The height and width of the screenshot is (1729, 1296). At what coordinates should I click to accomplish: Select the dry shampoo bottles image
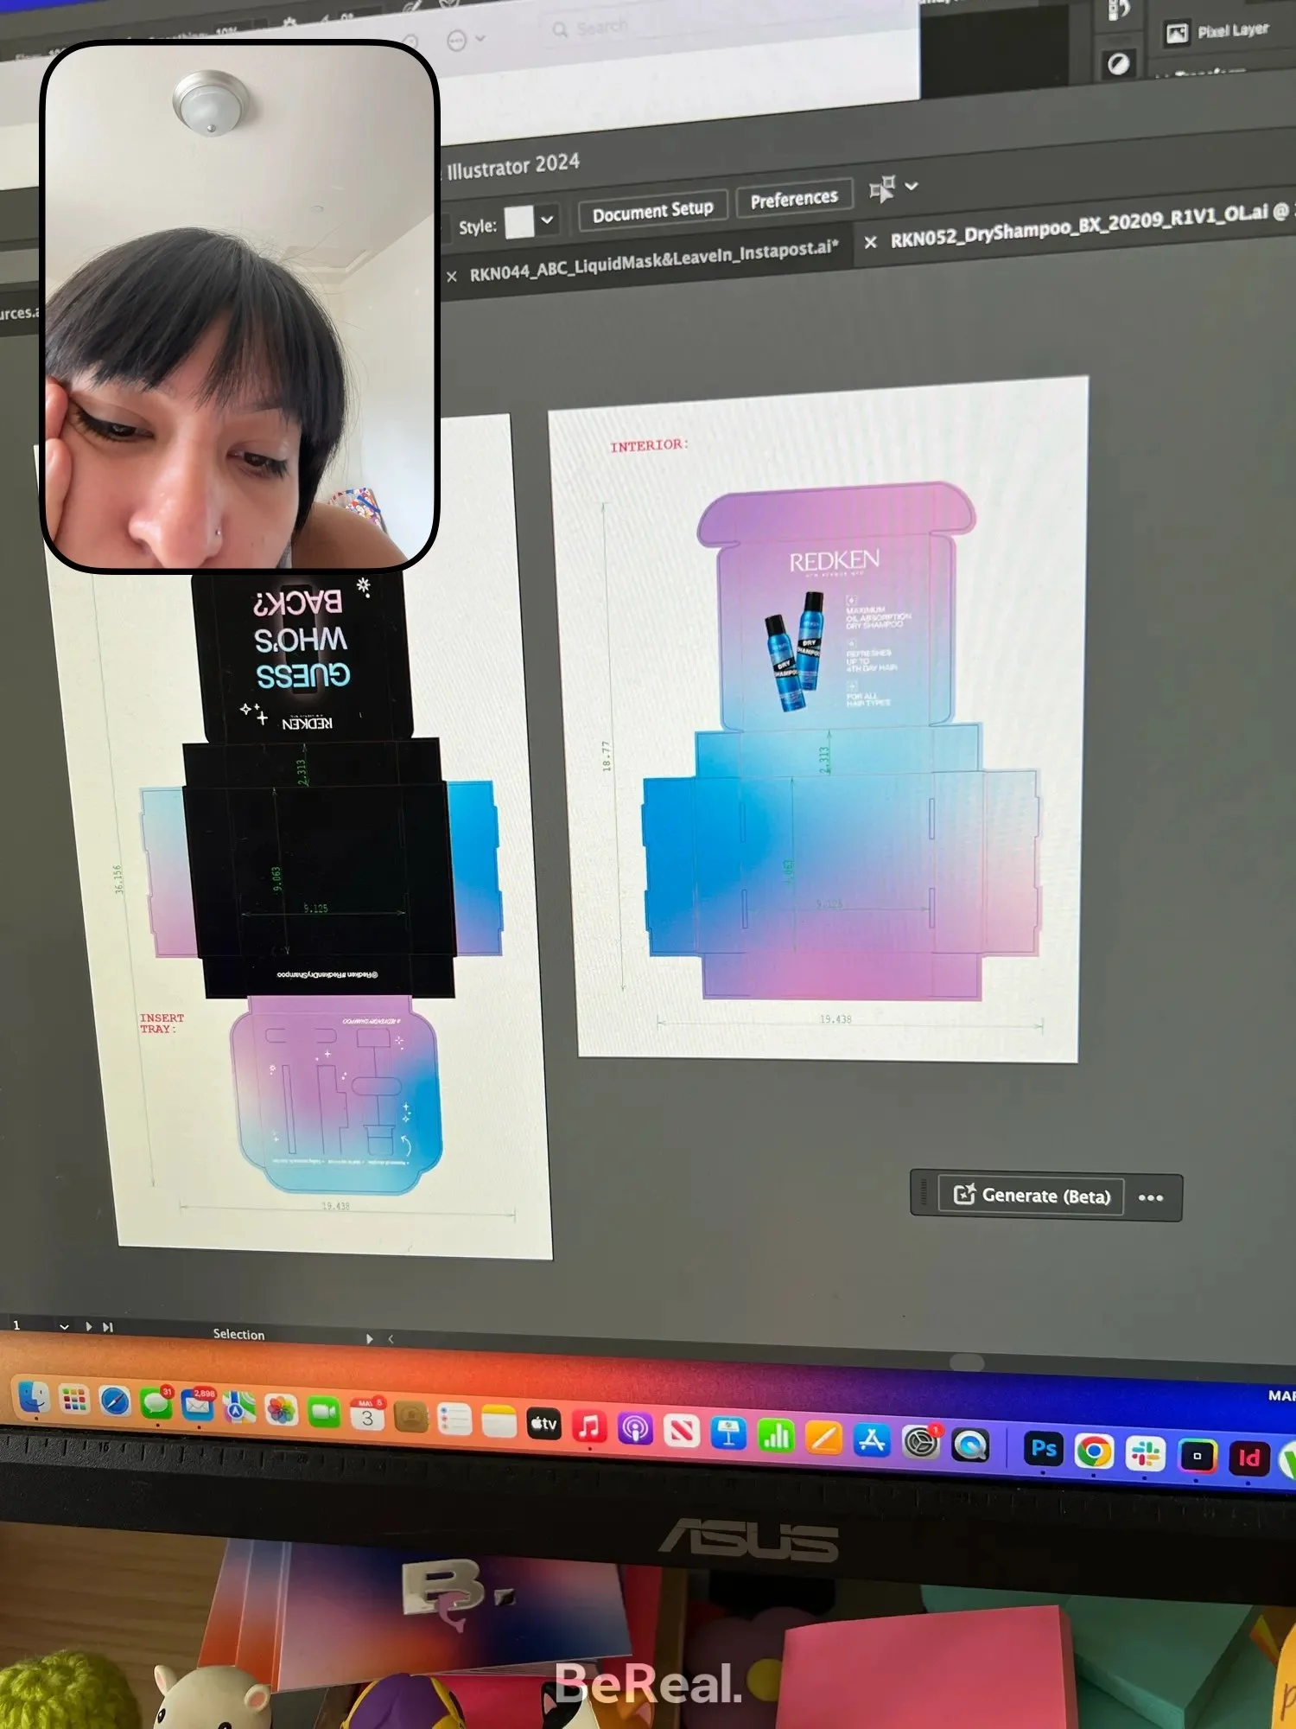pos(794,650)
